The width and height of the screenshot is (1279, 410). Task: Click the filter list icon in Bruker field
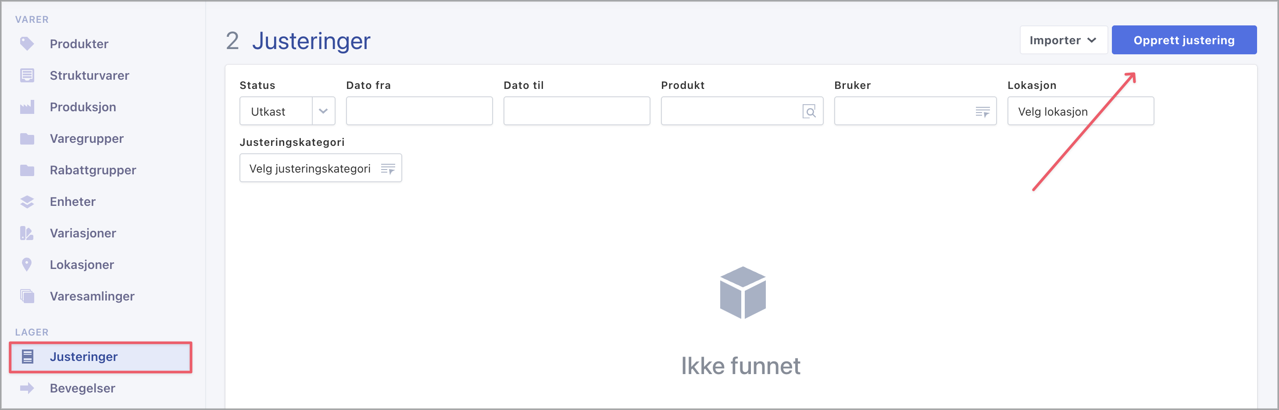coord(982,112)
